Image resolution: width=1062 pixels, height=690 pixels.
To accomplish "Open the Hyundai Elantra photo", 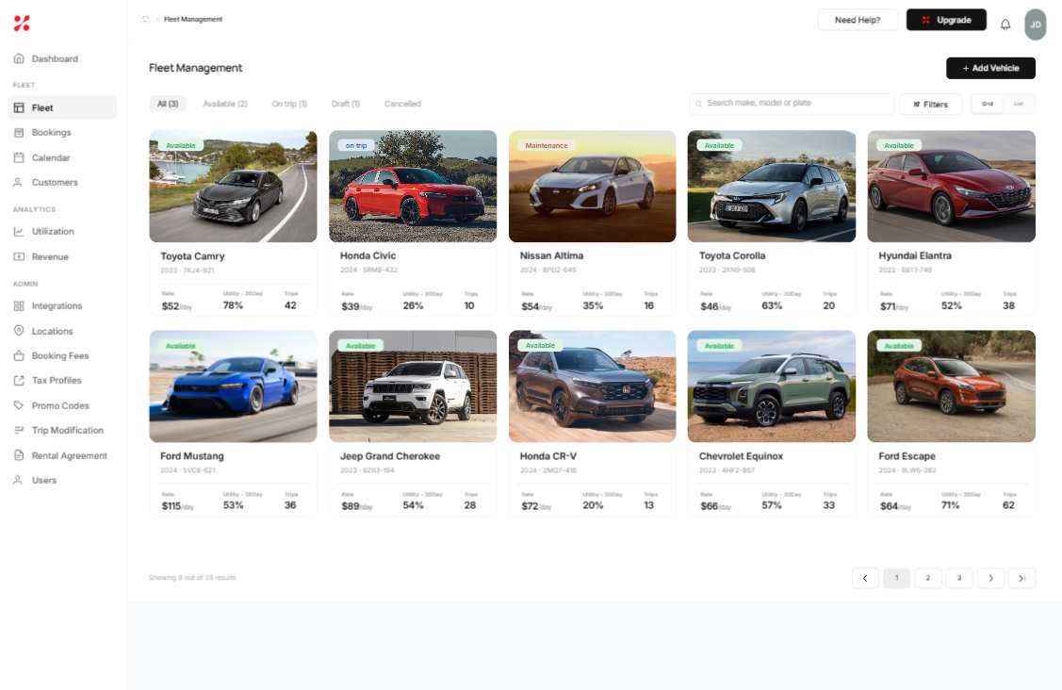I will 951,187.
